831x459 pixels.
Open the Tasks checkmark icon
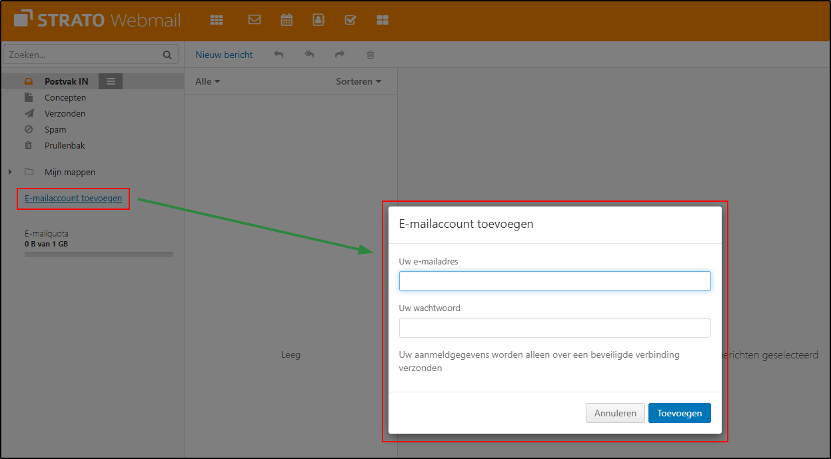tap(351, 19)
